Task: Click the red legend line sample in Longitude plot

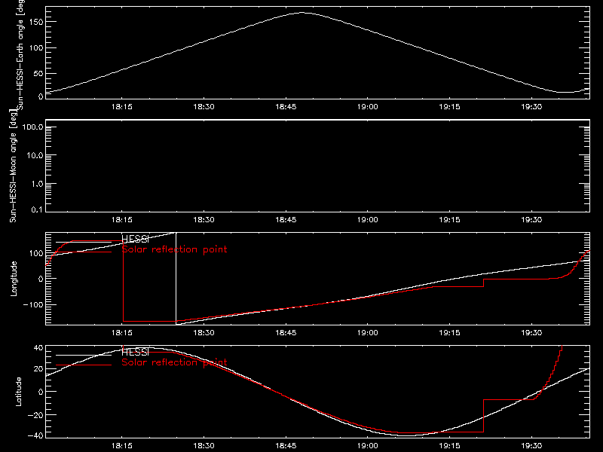Action: coord(84,252)
